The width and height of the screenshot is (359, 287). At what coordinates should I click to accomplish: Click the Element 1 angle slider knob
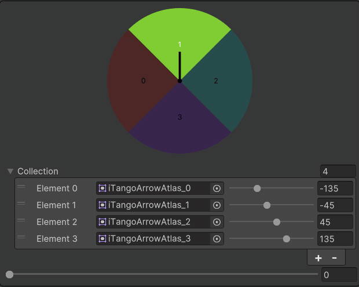point(267,205)
